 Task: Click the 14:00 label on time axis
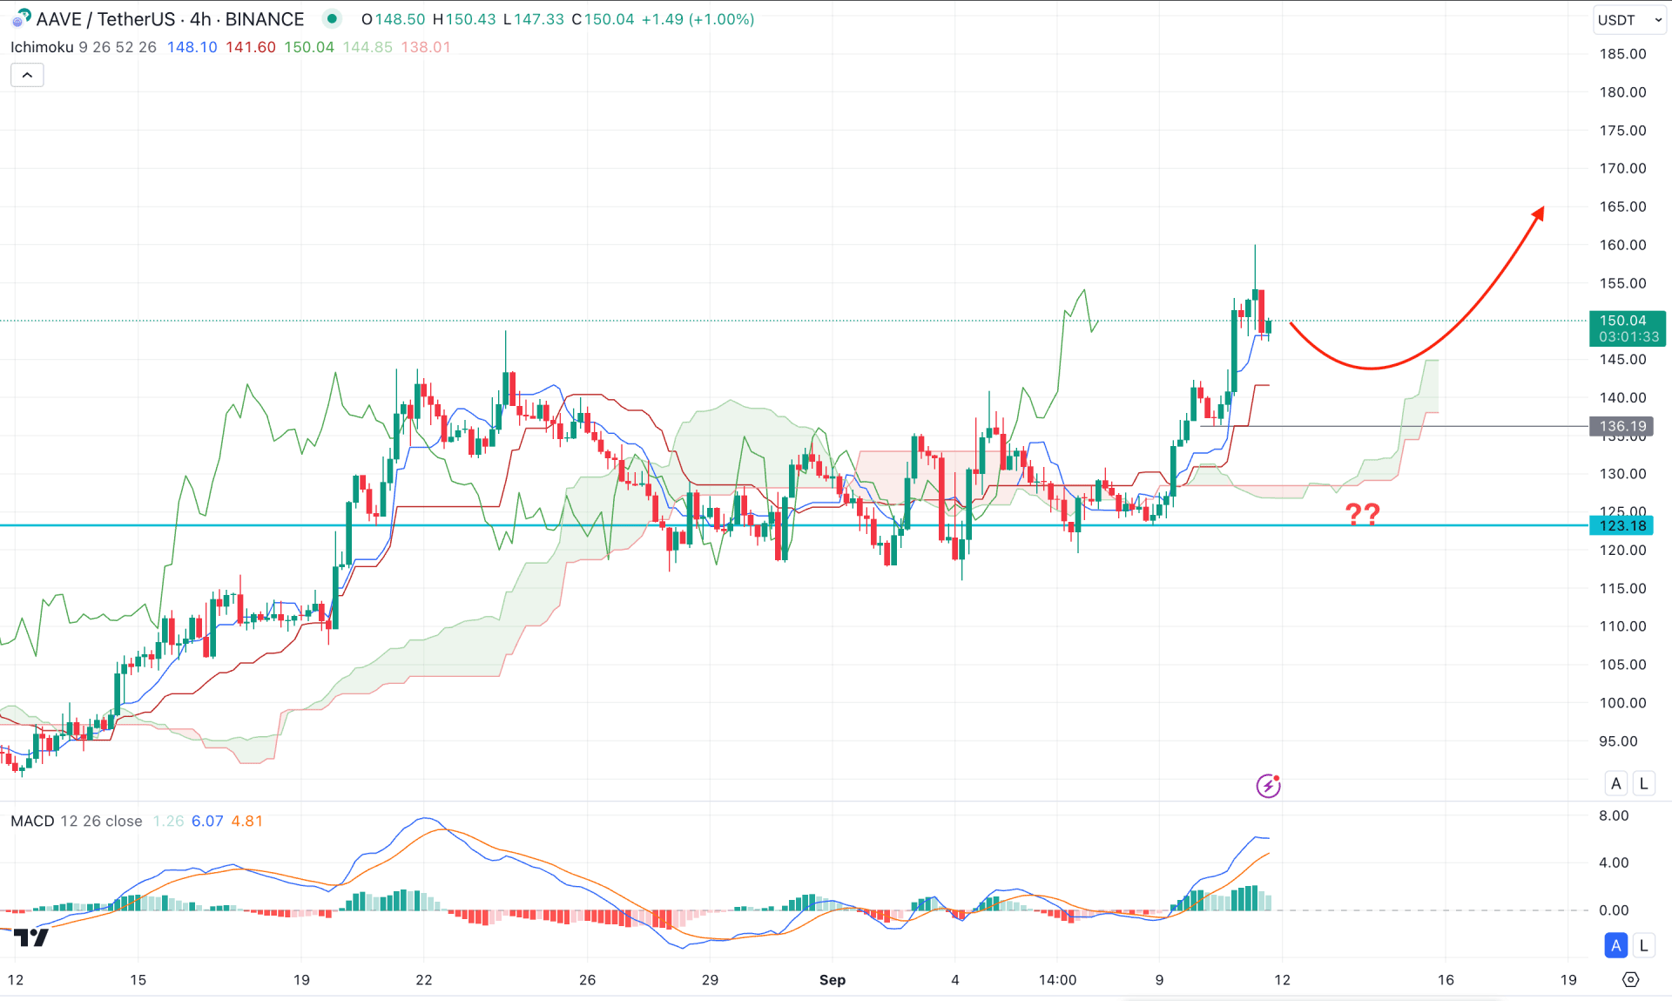coord(1057,980)
